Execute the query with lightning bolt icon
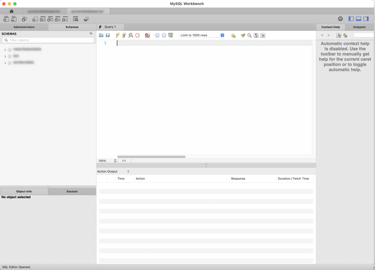Image resolution: width=375 pixels, height=270 pixels. click(117, 36)
